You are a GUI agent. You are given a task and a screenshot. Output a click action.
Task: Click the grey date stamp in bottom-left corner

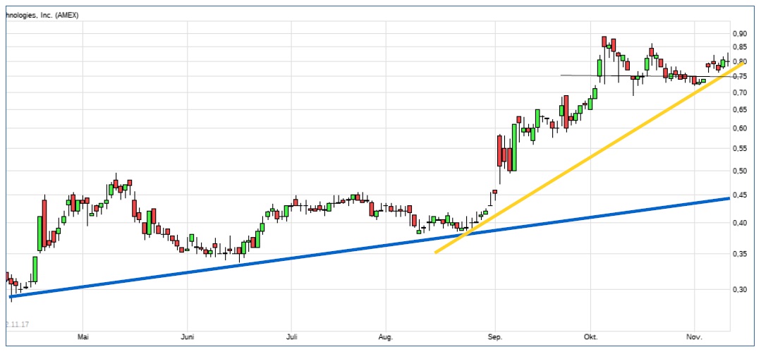coord(17,324)
